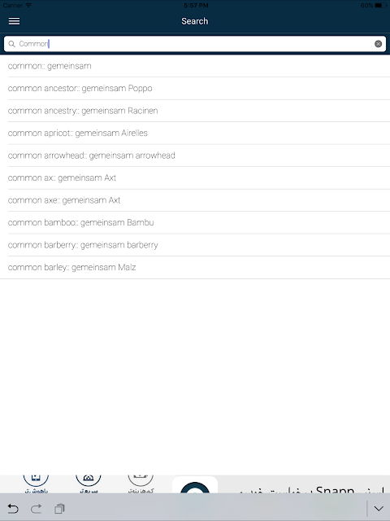Tap the redo arrow in keyboard bar
390x521 pixels.
pos(36,509)
